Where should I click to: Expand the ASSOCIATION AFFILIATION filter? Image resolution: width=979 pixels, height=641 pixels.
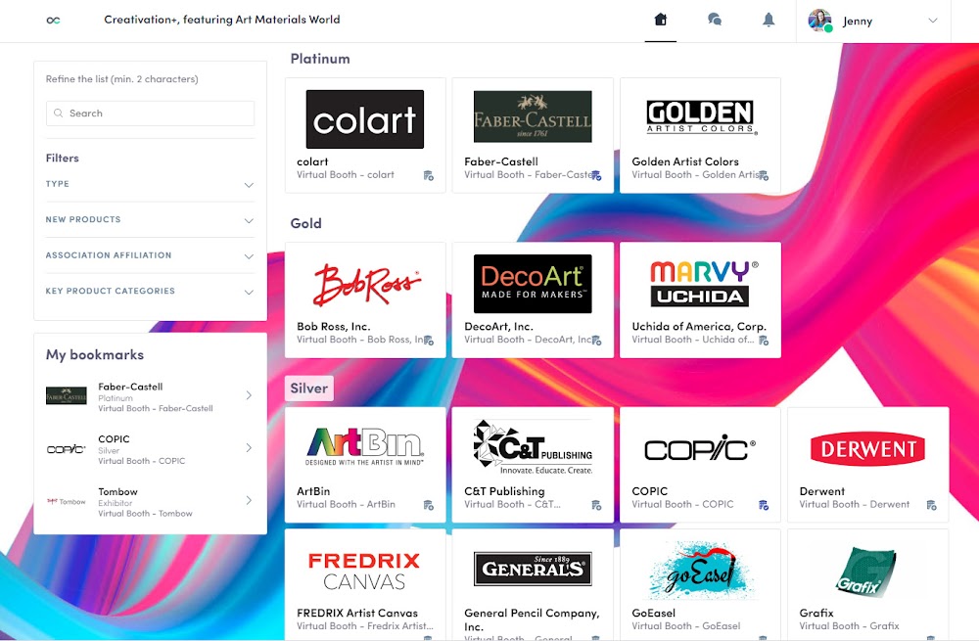[150, 255]
